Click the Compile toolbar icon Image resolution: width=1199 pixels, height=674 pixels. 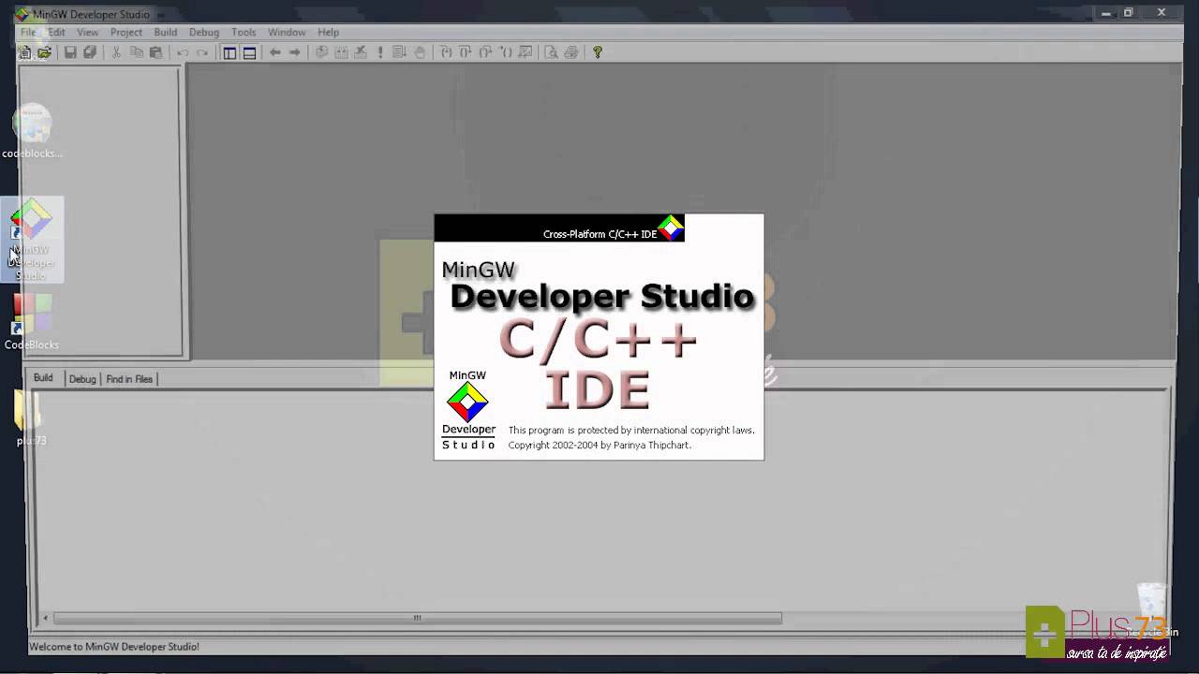[x=321, y=52]
